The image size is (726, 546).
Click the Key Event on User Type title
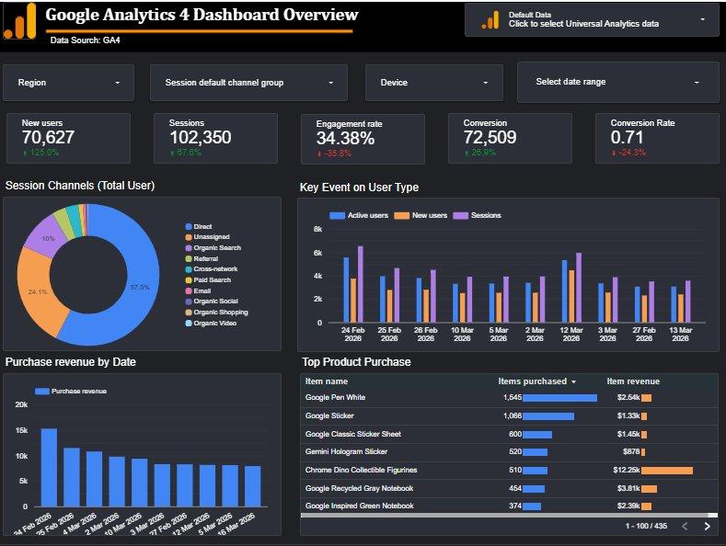tap(359, 188)
